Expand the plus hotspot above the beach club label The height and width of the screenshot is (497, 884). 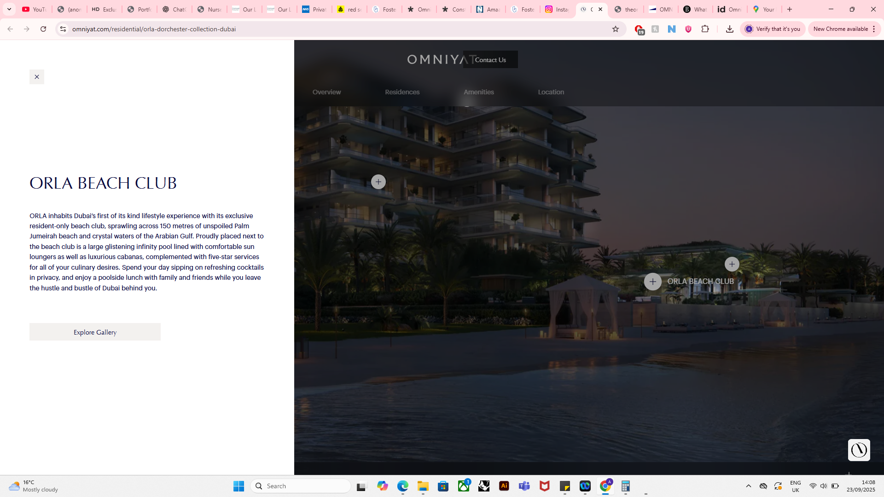732,264
